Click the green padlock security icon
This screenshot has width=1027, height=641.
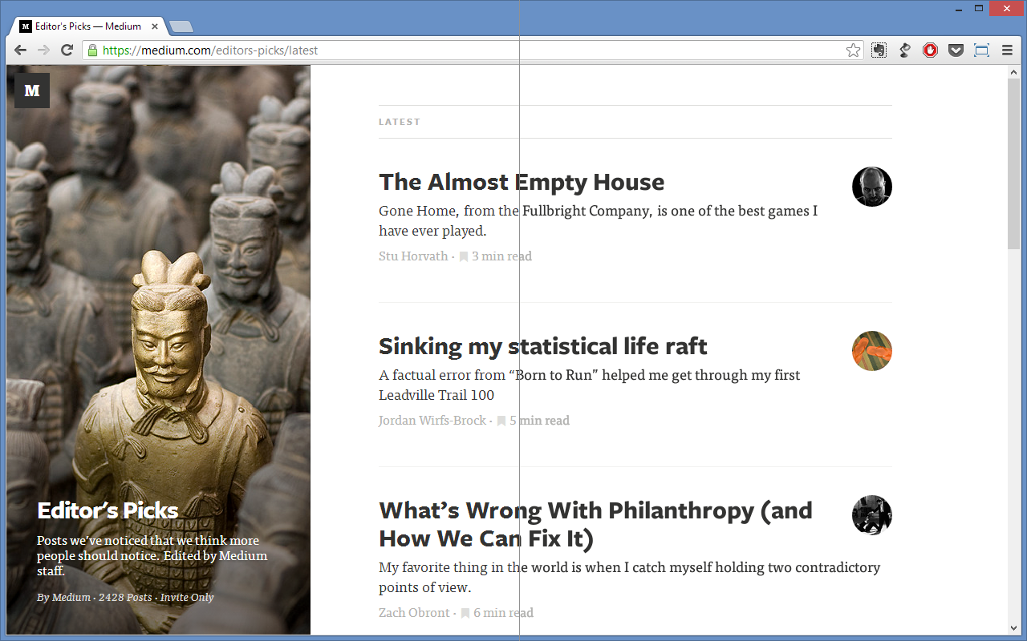pyautogui.click(x=93, y=50)
